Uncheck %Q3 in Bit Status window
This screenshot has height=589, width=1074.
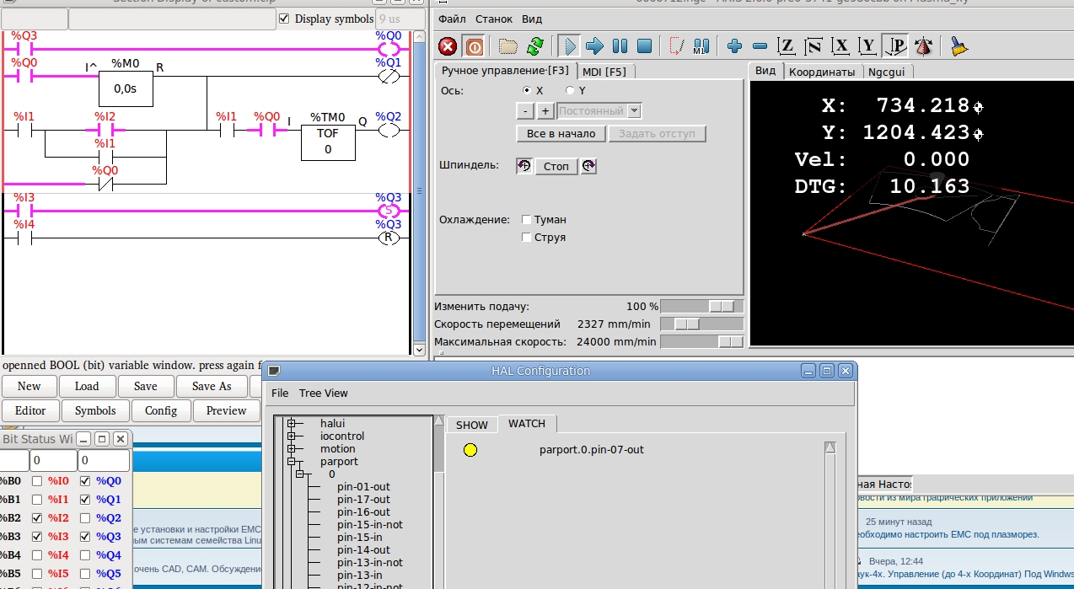coord(85,537)
